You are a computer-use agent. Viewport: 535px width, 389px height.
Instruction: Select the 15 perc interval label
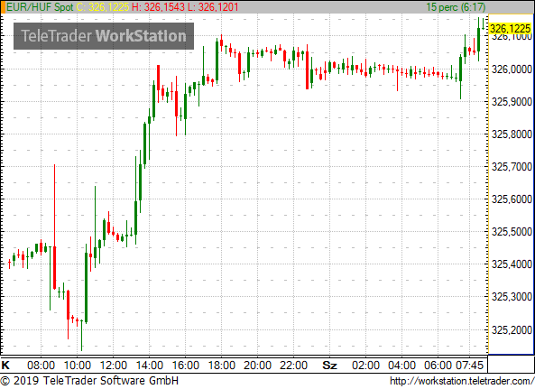pos(456,7)
